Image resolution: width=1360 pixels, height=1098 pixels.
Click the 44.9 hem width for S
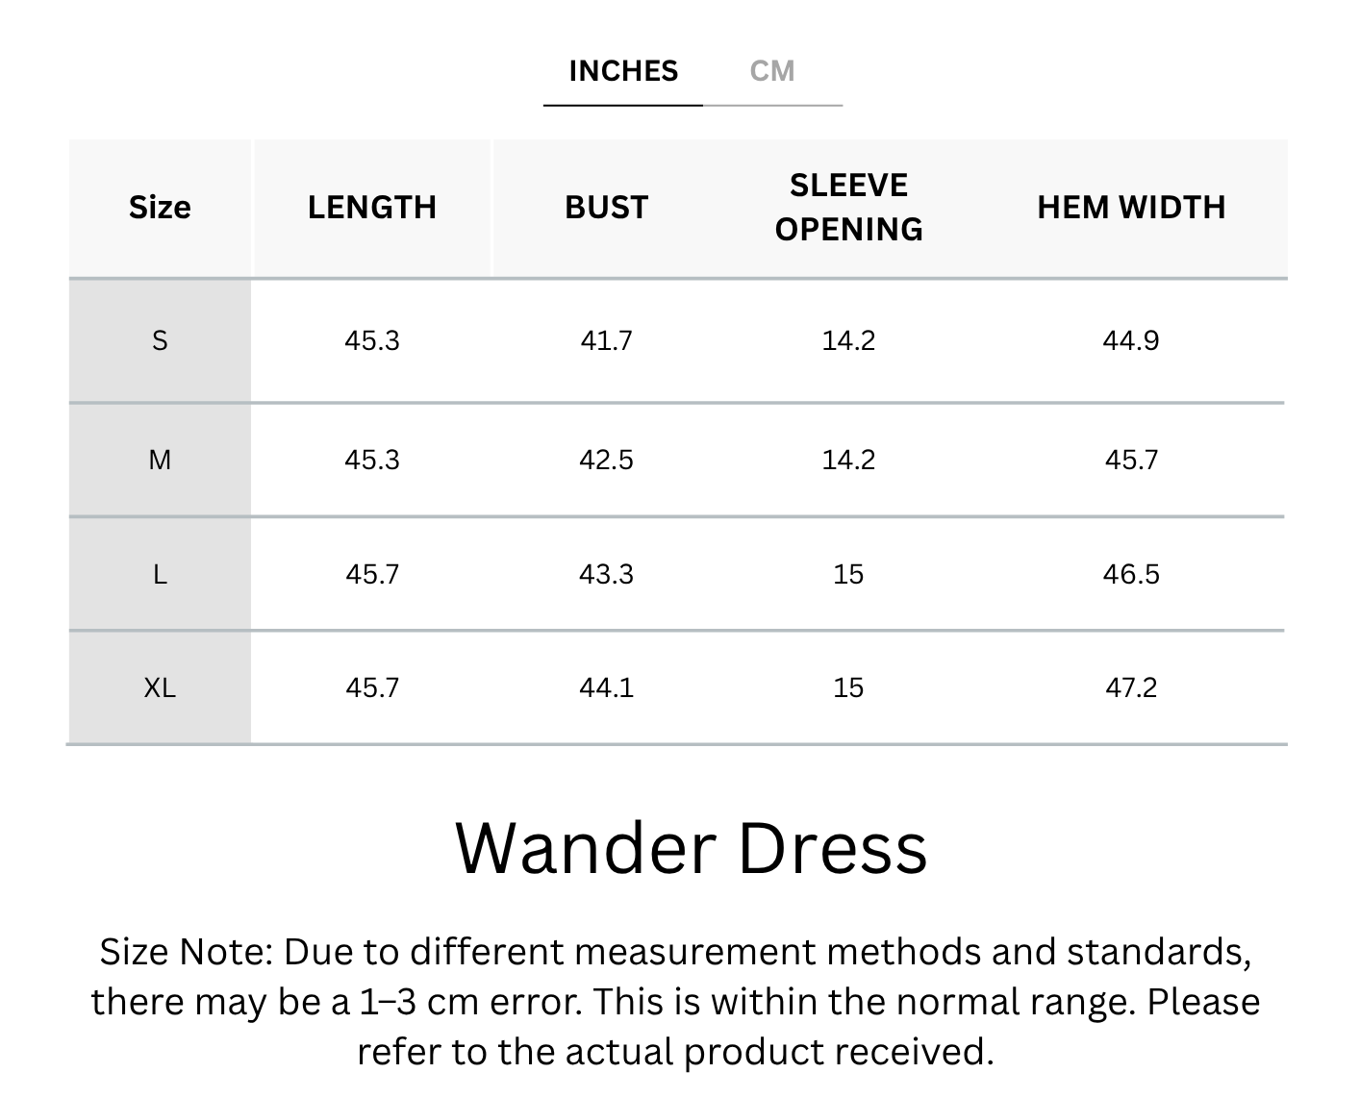click(1131, 340)
